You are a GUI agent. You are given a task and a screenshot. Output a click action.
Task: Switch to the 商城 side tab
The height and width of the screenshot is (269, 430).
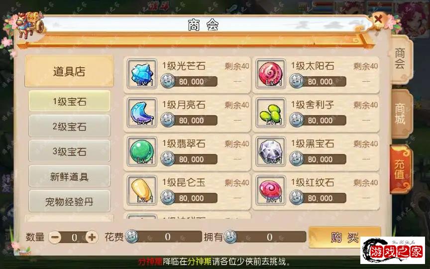tap(401, 114)
